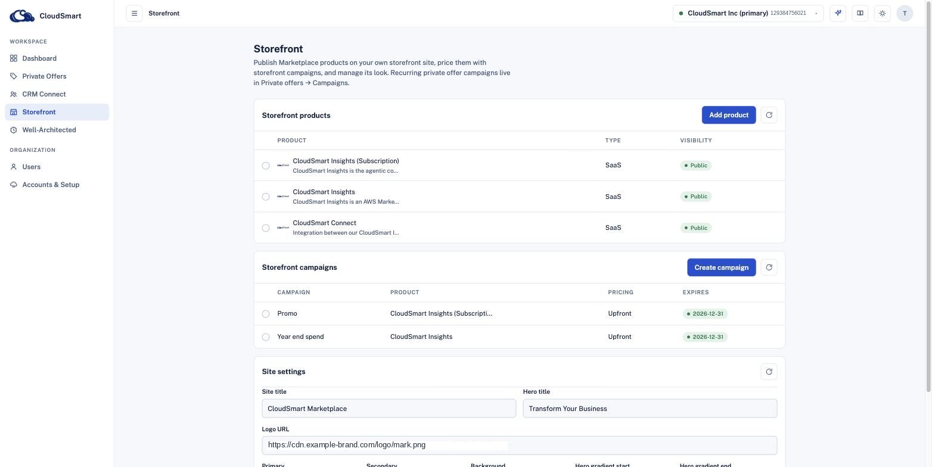
Task: Open the CloudSmart Inc account switcher dropdown
Action: 748,13
